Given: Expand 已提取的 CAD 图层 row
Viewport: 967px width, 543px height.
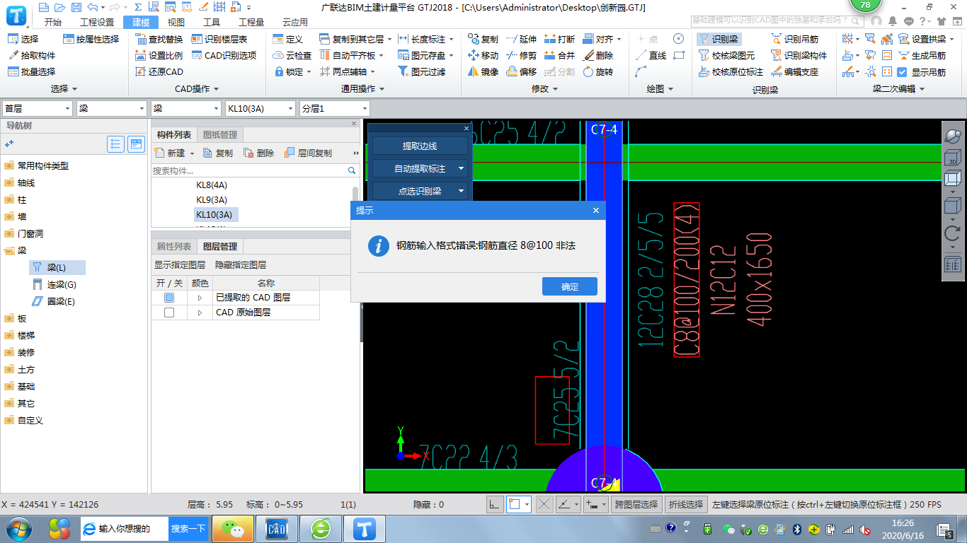Looking at the screenshot, I should pos(200,298).
